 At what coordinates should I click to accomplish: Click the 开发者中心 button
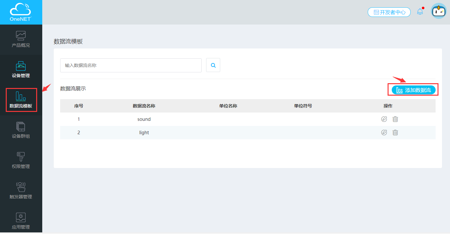tap(389, 12)
